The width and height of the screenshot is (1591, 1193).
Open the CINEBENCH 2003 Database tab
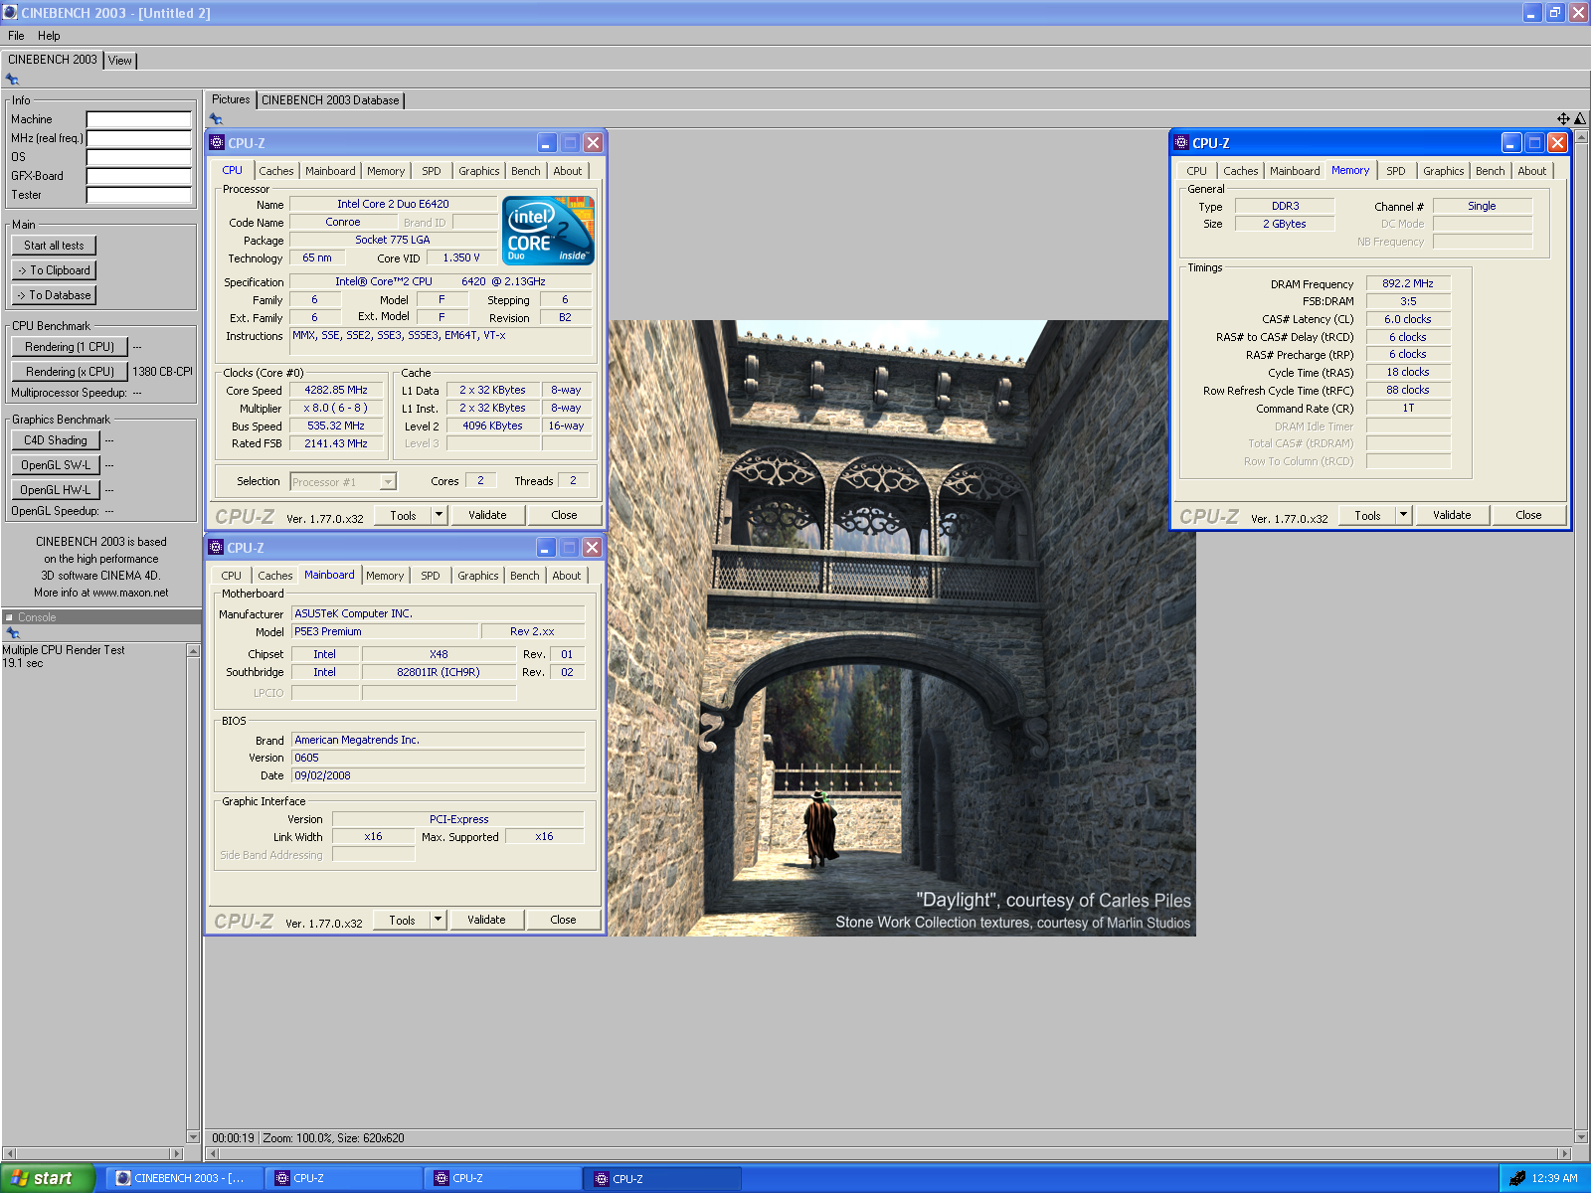330,100
